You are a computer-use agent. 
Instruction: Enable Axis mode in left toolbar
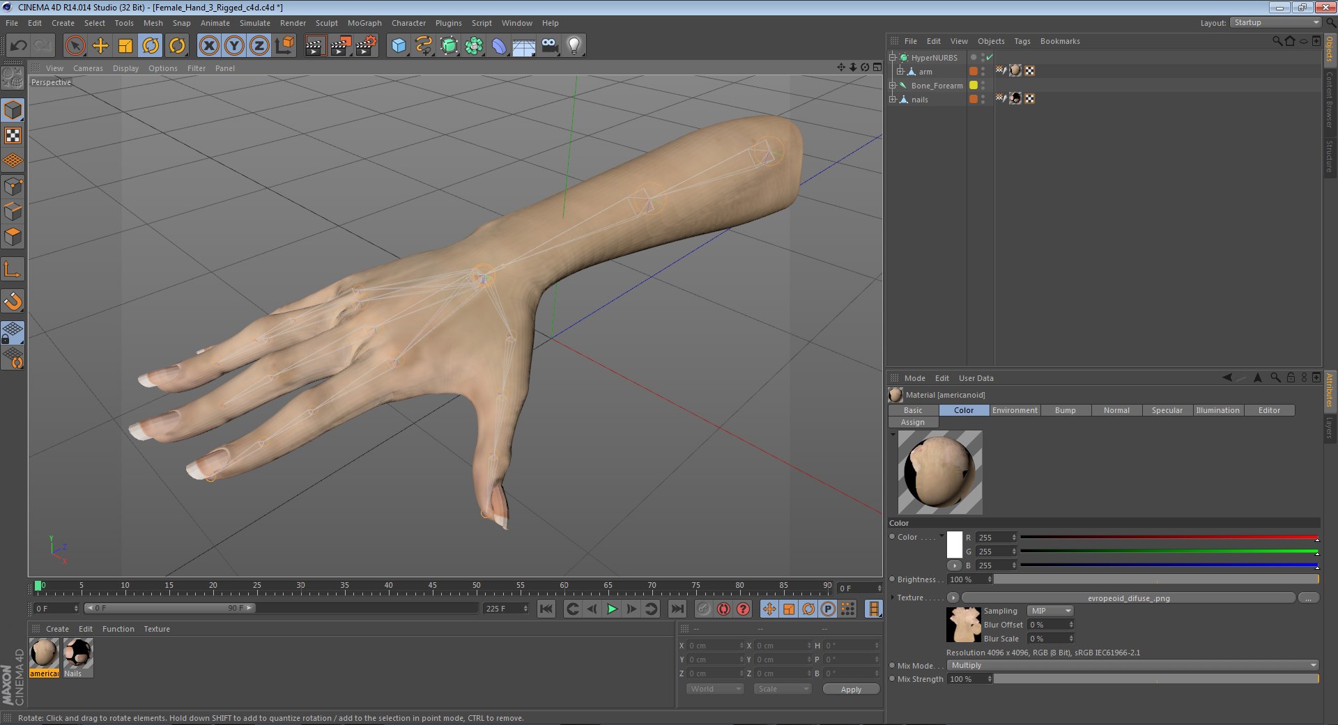[x=13, y=269]
